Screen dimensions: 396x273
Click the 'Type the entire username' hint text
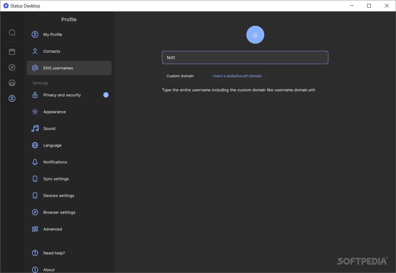[239, 90]
